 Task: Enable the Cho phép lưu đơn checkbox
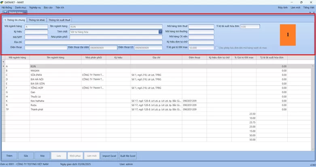click(x=217, y=48)
